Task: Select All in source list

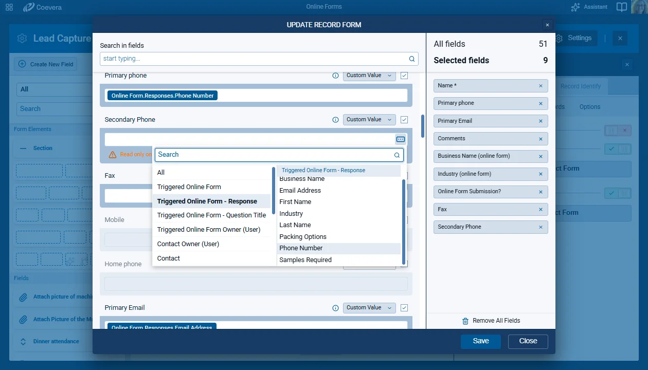Action: pos(211,173)
